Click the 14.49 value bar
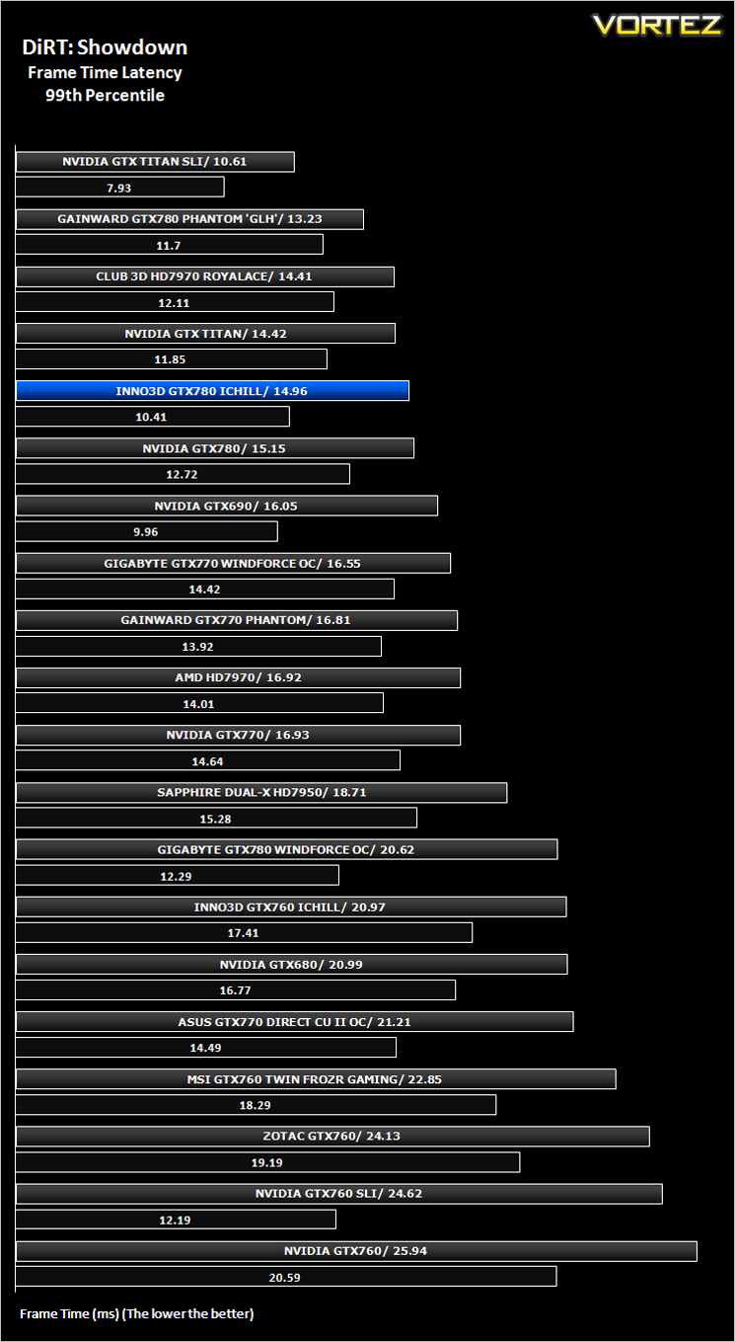 click(x=206, y=1047)
